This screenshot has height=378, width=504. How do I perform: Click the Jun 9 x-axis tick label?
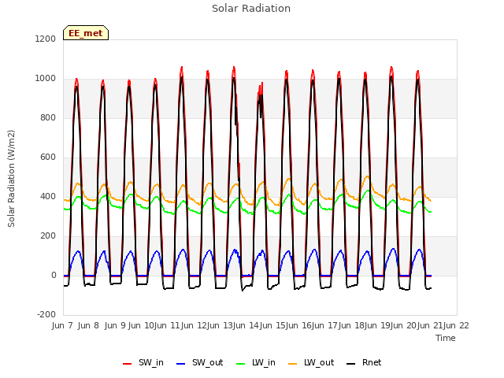point(115,325)
